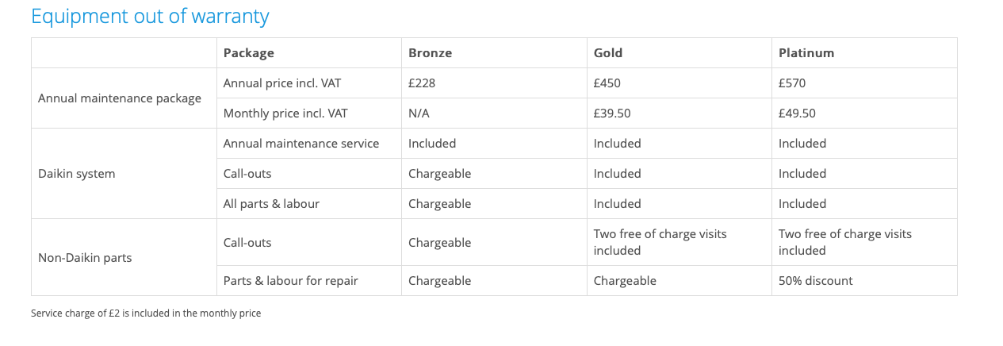Click the 'Annual maintenance service' label
This screenshot has height=346, width=1003.
tap(301, 144)
